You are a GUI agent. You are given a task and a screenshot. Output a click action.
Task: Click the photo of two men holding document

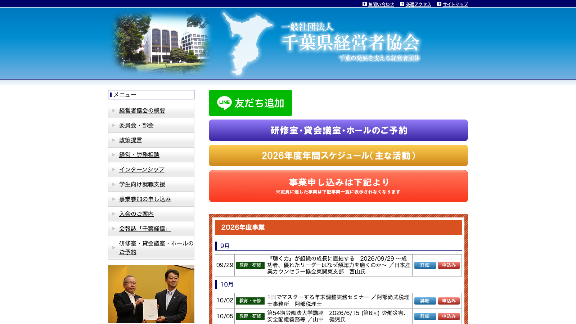click(x=151, y=294)
